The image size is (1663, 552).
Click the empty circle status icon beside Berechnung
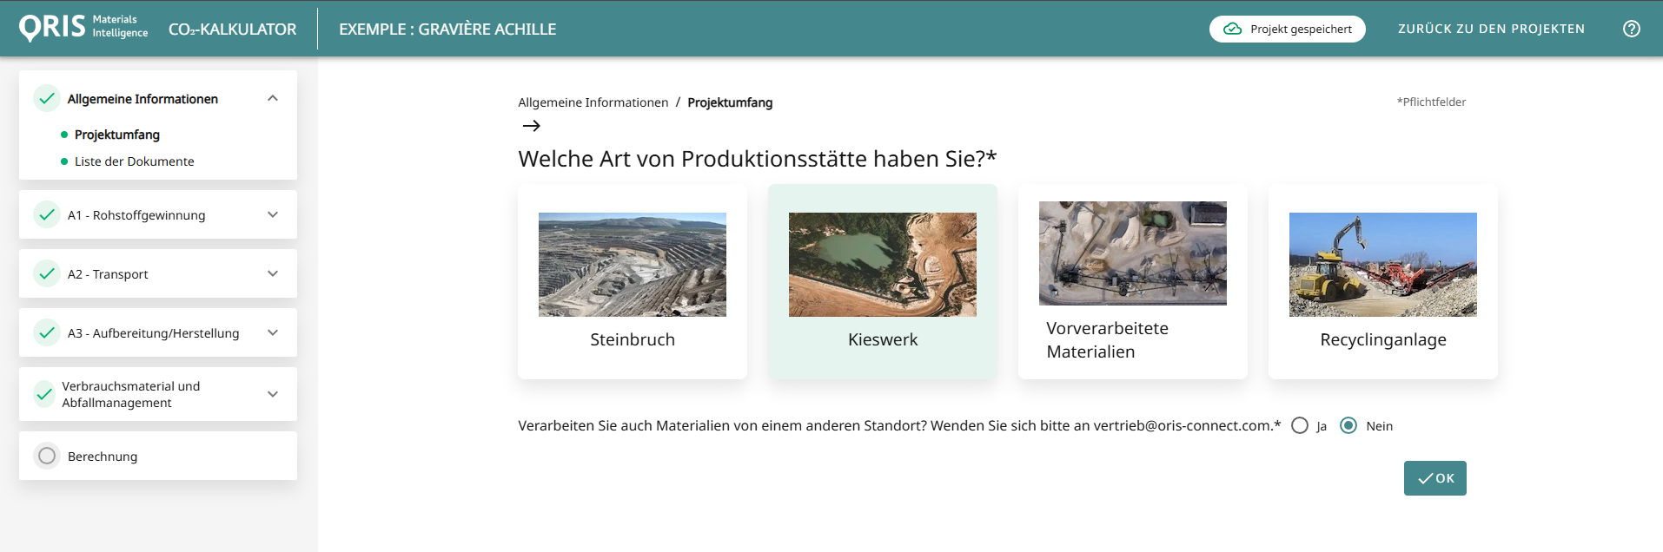pos(47,457)
